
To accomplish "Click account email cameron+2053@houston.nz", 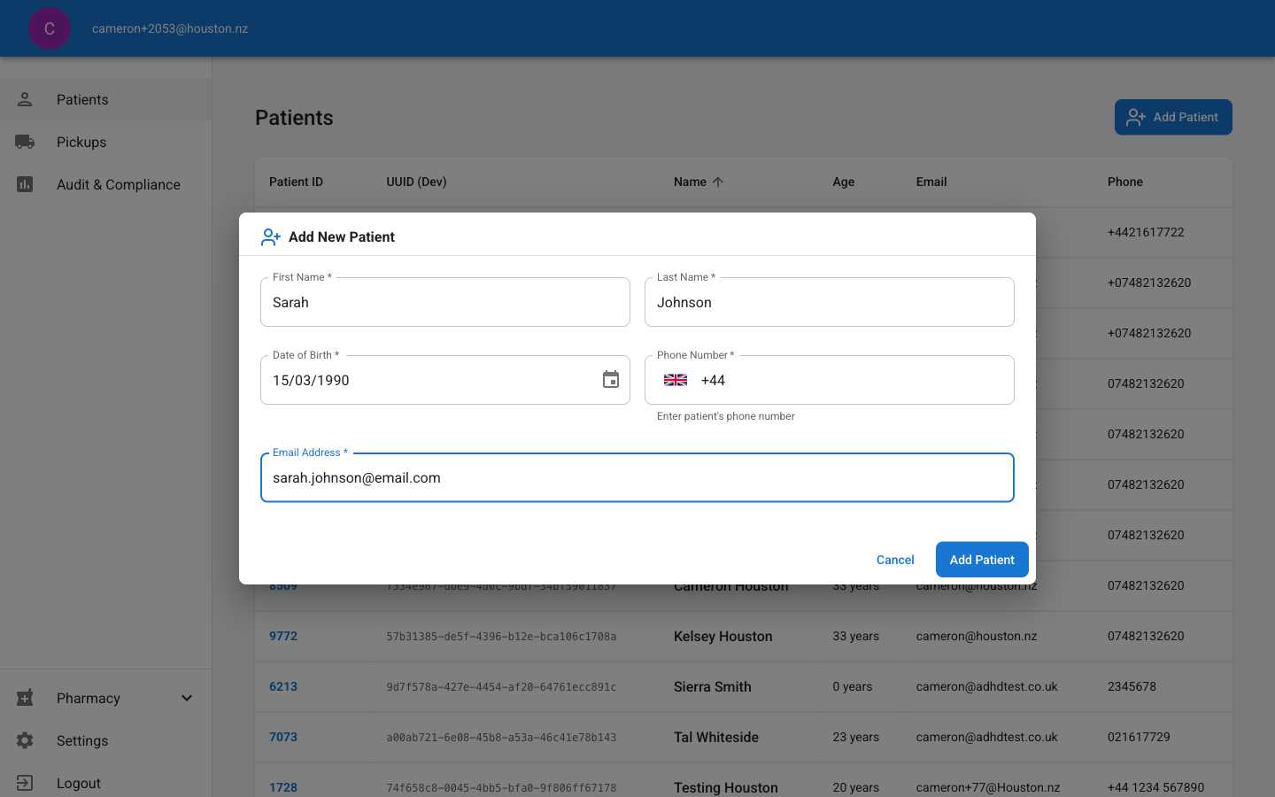I will pos(170,28).
